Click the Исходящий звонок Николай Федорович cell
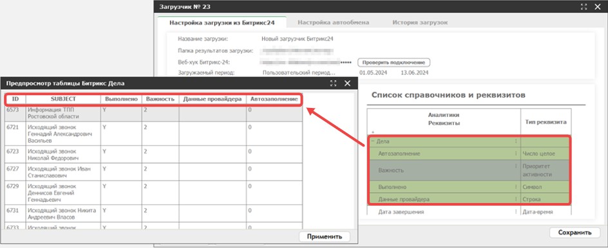This screenshot has width=608, height=248. [x=63, y=155]
